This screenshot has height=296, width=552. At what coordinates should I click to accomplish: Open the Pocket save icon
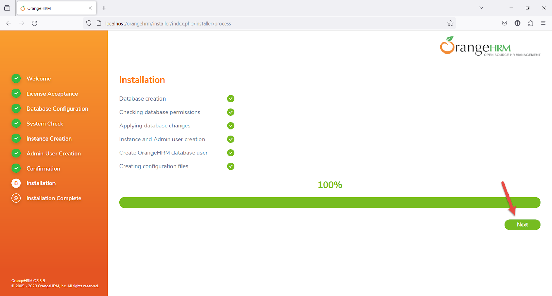[504, 23]
